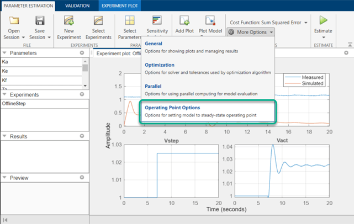Viewport: 354px width, 224px height.
Task: Click the experiment plot document options icon
Action: 346,53
